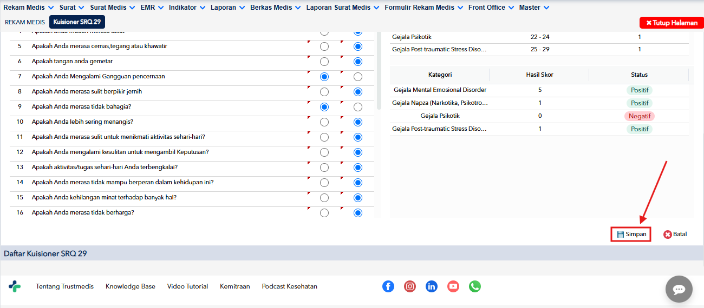This screenshot has width=704, height=308.
Task: Open the WhatsApp contact icon
Action: click(x=475, y=286)
